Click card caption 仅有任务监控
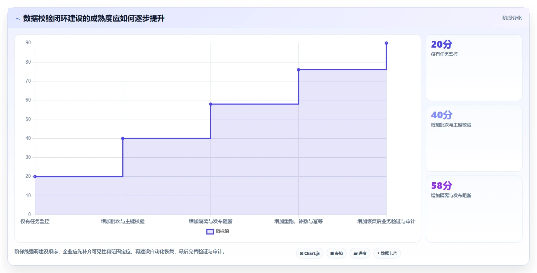 tap(444, 54)
